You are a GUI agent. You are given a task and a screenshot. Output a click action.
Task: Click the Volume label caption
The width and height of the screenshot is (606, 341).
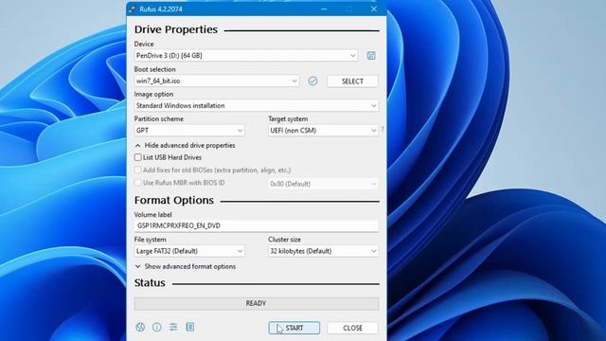coord(152,215)
